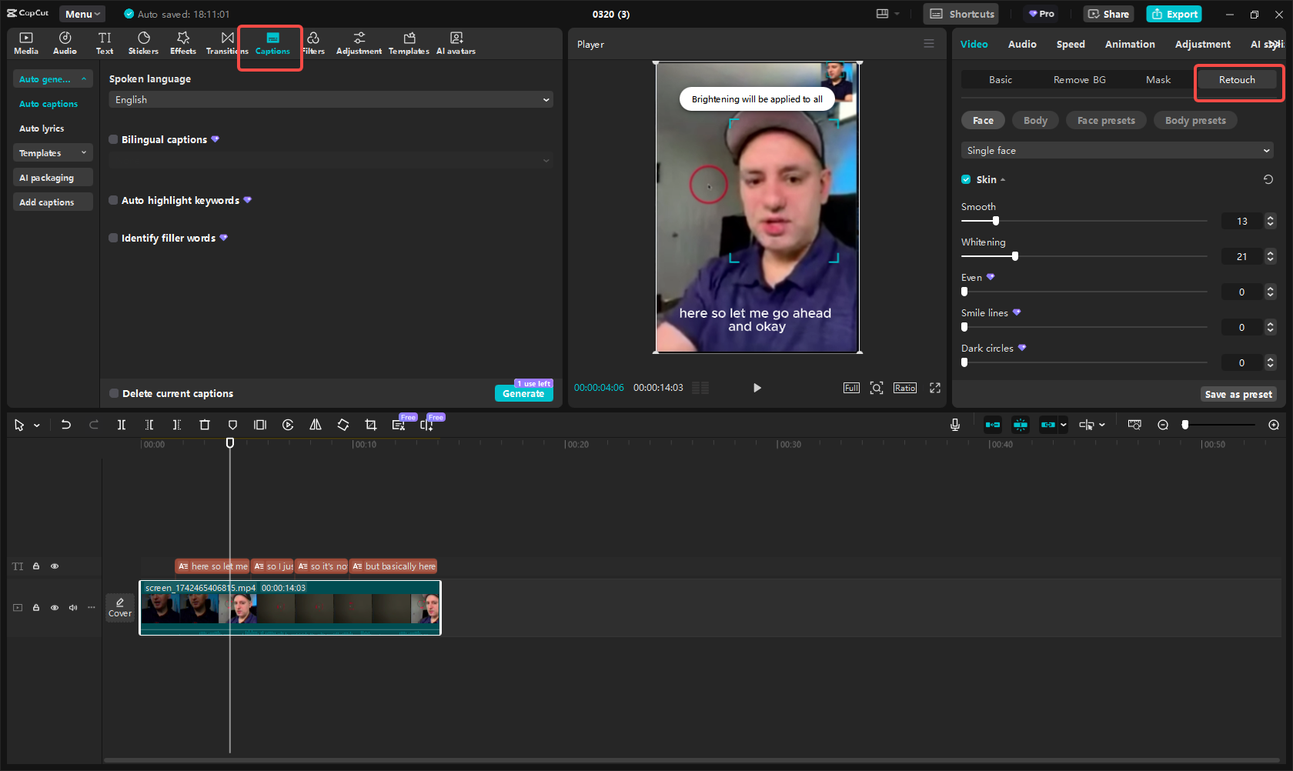The height and width of the screenshot is (771, 1293).
Task: Expand the Single face dropdown
Action: (x=1117, y=151)
